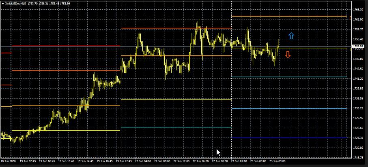
Task: Open the chart menu triangle beside XAUUSDm
Action: click(x=3, y=4)
